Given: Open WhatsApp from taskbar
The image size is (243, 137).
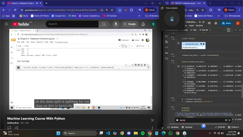Looking at the screenshot, I should tap(170, 133).
